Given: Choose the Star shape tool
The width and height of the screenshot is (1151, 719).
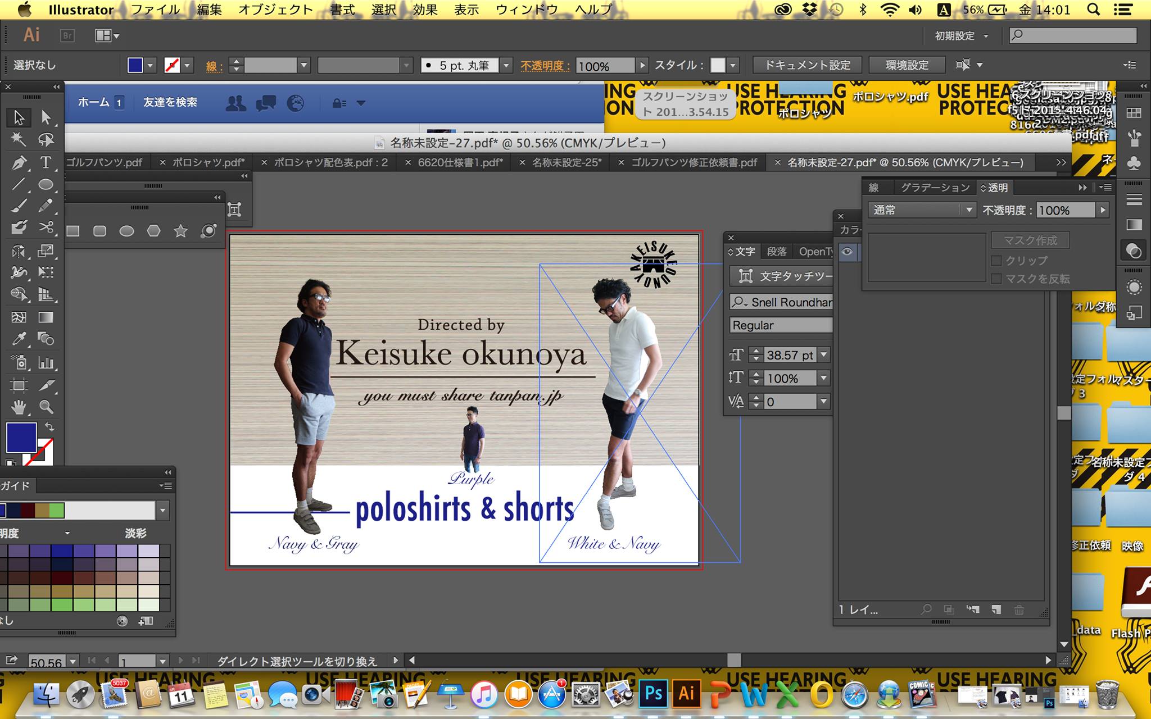Looking at the screenshot, I should (180, 231).
